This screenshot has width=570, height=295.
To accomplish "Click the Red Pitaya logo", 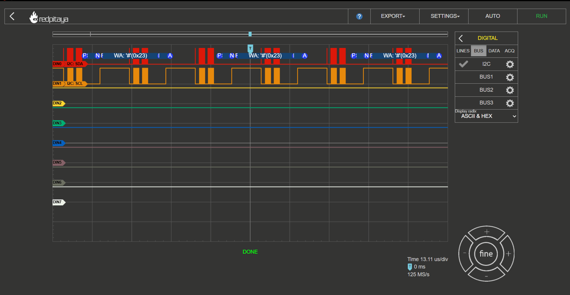I will (x=49, y=17).
